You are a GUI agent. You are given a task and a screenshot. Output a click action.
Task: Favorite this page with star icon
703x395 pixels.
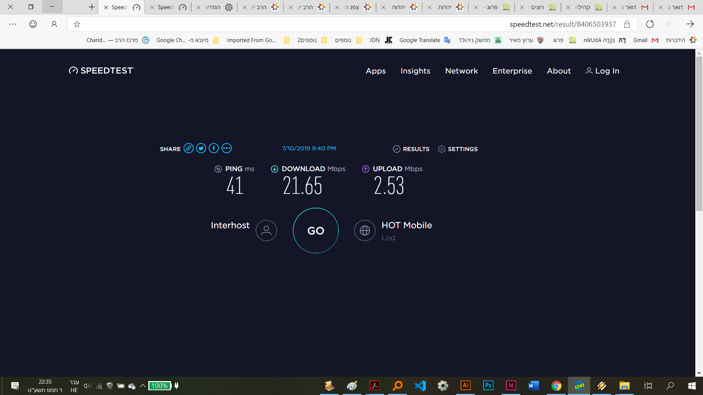click(x=77, y=24)
